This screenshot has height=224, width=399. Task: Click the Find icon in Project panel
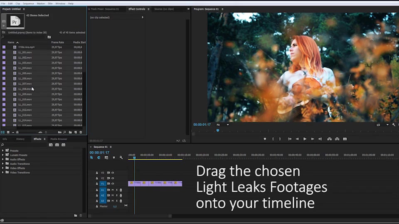click(x=65, y=132)
